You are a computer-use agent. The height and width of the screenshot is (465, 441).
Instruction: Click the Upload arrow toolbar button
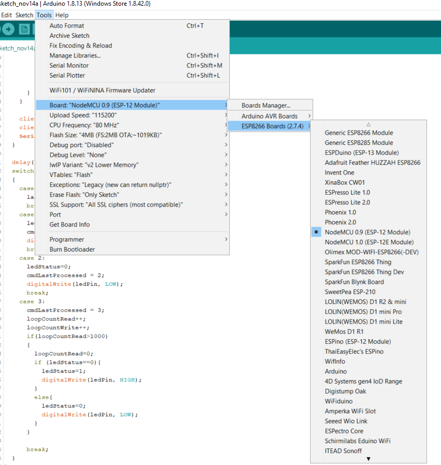[x=8, y=29]
